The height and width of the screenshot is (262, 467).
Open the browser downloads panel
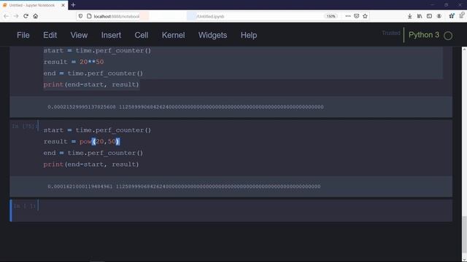tap(410, 16)
